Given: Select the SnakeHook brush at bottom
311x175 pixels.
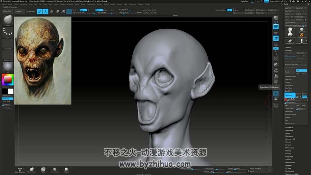Looking at the screenshot, I should point(55,170).
